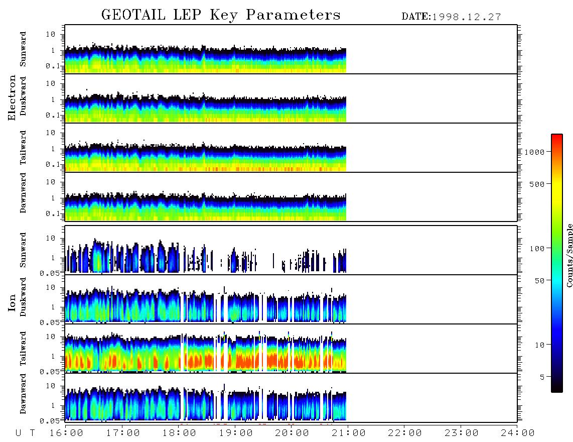Click the Ion Duskward spectrogram data
The height and width of the screenshot is (442, 573).
point(205,304)
